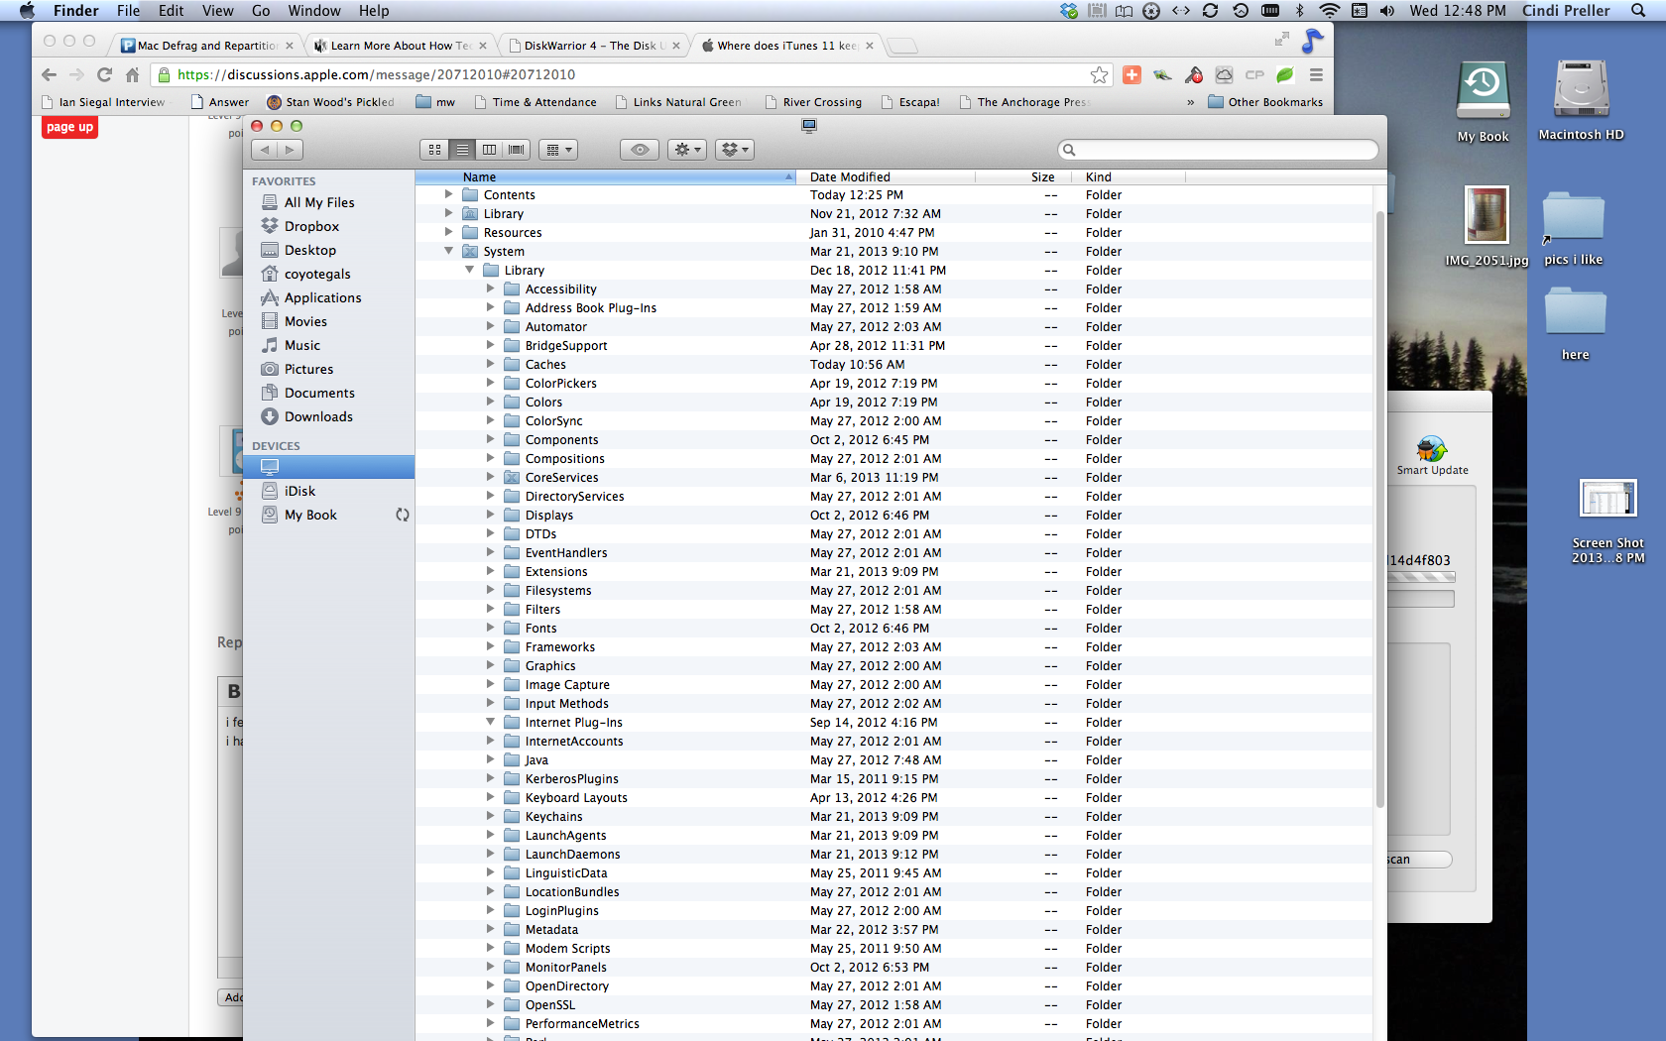Select Desktop in Finder sidebar
The height and width of the screenshot is (1041, 1666).
(x=309, y=250)
